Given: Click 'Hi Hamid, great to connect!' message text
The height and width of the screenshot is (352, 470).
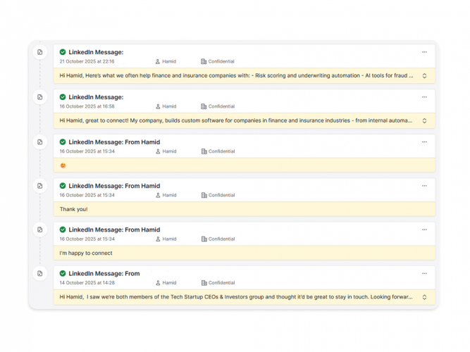Looking at the screenshot, I should coord(235,120).
